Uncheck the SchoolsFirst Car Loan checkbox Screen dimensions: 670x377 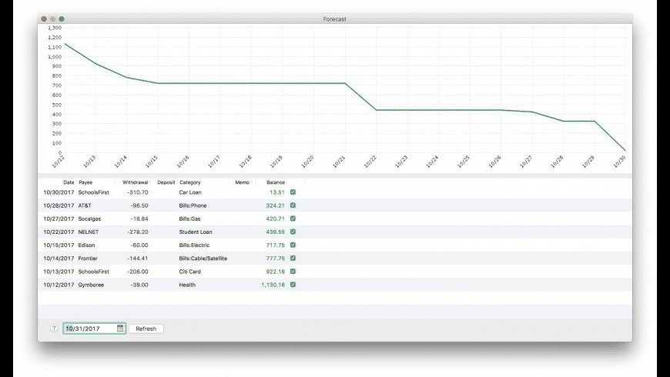[x=293, y=192]
